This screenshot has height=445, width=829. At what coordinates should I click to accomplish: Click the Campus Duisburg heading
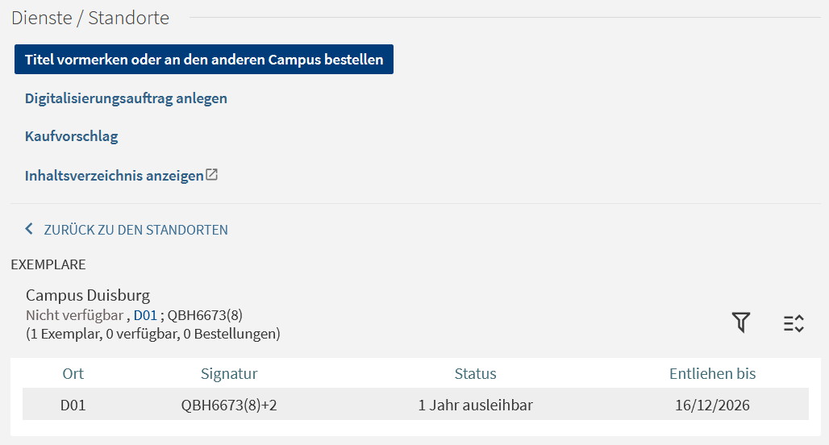tap(88, 295)
